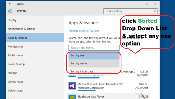This screenshot has height=99, width=175.
Task: Click the magnifier in Find a setting
Action: pos(155,11)
